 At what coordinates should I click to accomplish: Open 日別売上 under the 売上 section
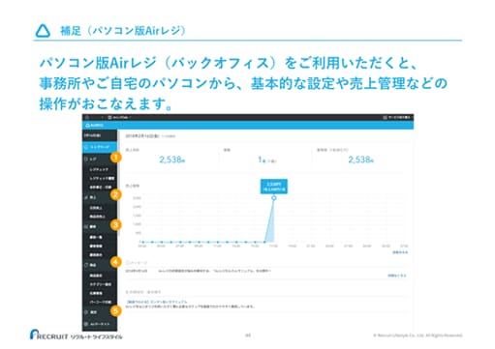click(x=96, y=208)
